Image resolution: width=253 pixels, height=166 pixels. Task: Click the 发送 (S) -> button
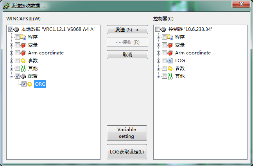[127, 29]
